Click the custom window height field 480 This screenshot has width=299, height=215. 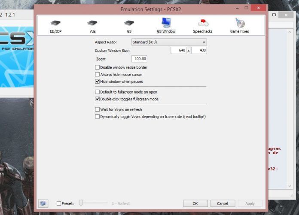point(199,50)
